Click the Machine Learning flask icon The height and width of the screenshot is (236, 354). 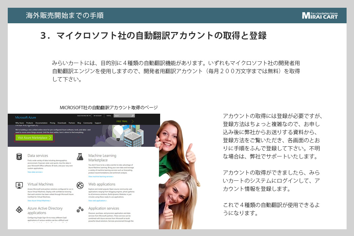click(80, 156)
